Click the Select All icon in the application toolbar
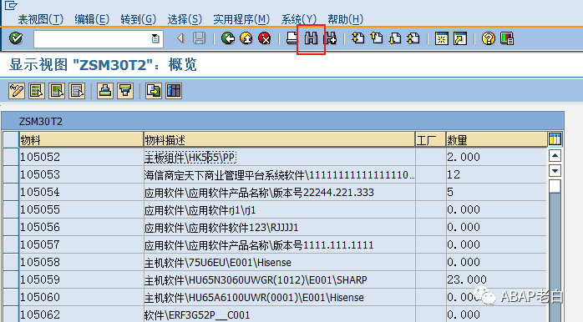The image size is (583, 322). pyautogui.click(x=37, y=91)
